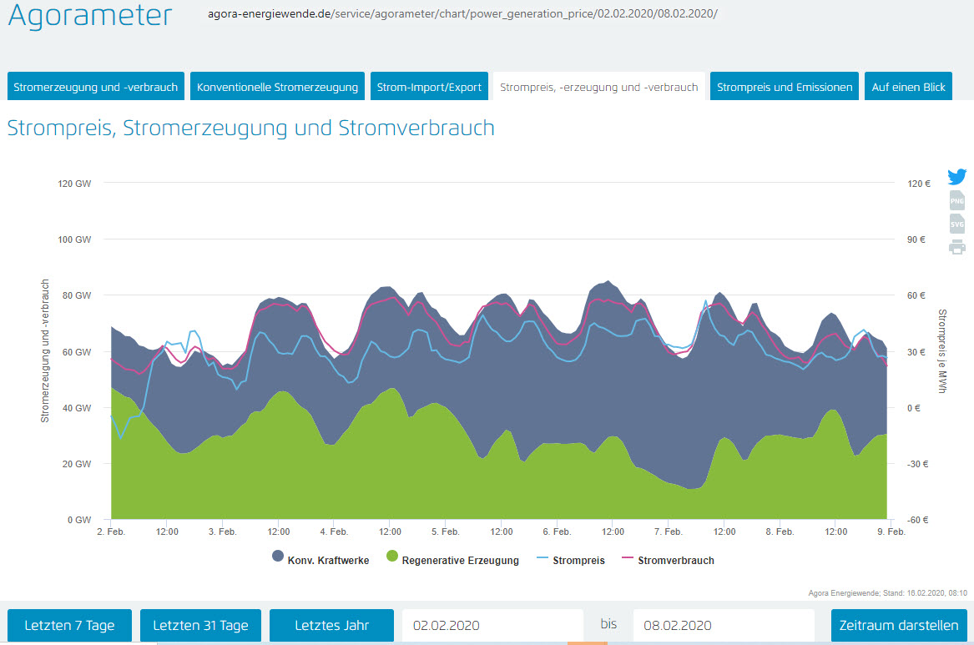
Task: Share chart via Twitter bird icon
Action: click(x=956, y=176)
